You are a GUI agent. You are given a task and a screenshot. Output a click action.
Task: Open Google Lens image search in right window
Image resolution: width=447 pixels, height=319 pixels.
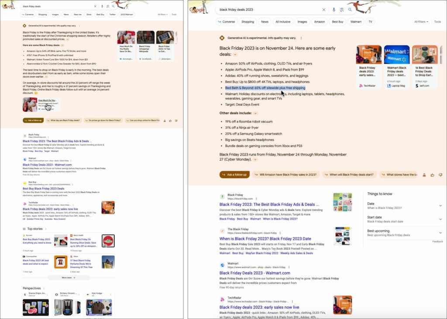click(x=342, y=10)
